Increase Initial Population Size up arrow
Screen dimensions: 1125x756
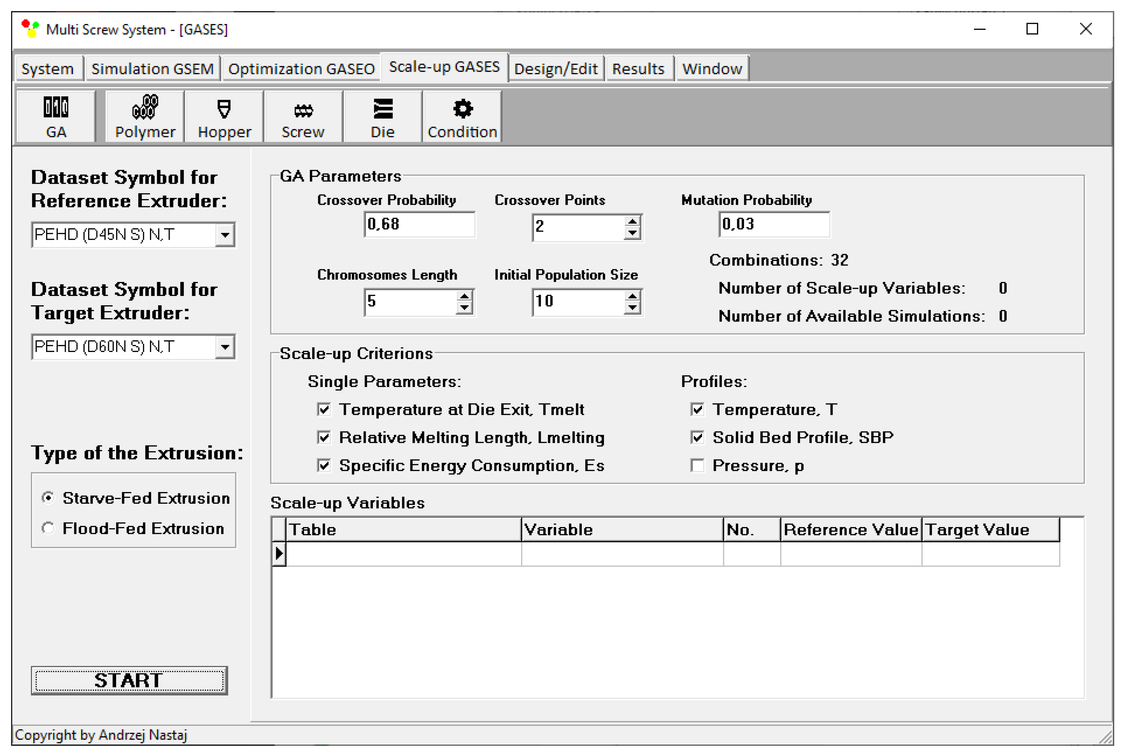pos(632,296)
